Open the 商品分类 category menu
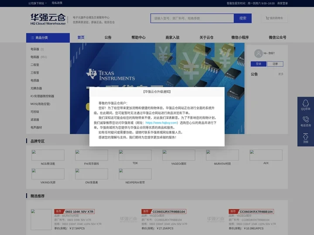The height and width of the screenshot is (235, 314). pyautogui.click(x=48, y=38)
